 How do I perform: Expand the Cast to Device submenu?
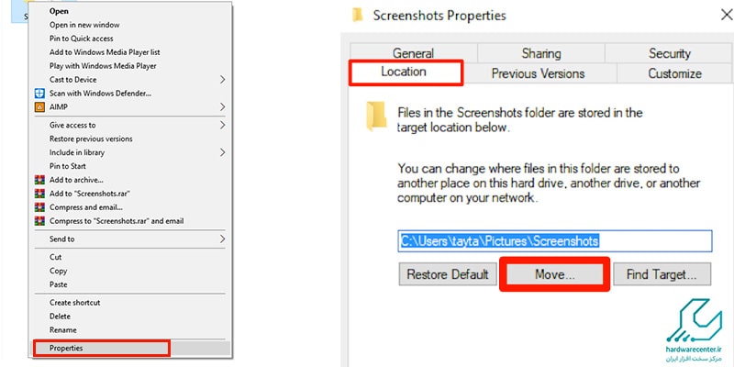coord(222,80)
